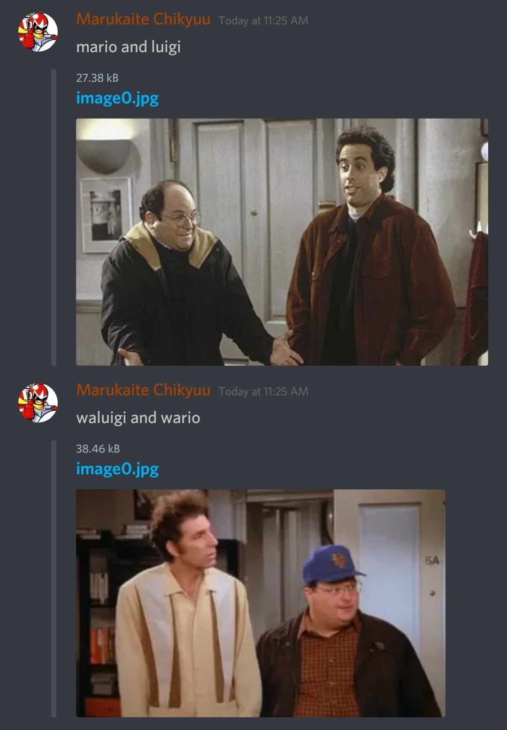Click the timestamp on the 'waluigi and wario' message
Viewport: 507px width, 730px height.
[x=263, y=392]
